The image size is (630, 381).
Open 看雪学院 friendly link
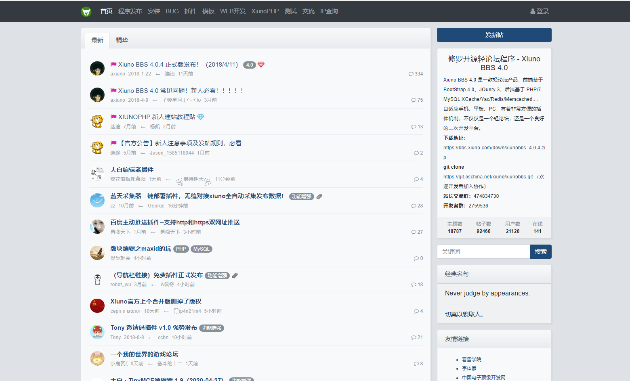472,360
